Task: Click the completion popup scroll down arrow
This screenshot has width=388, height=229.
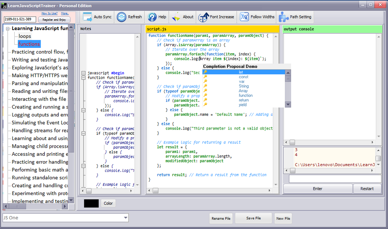Action: click(288, 104)
